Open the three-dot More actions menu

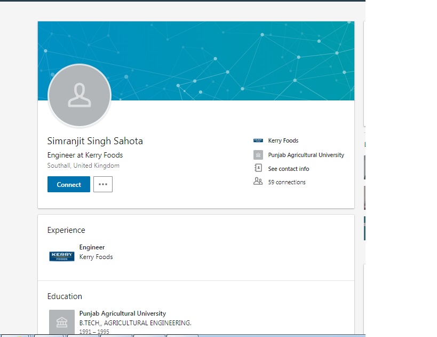(x=103, y=184)
